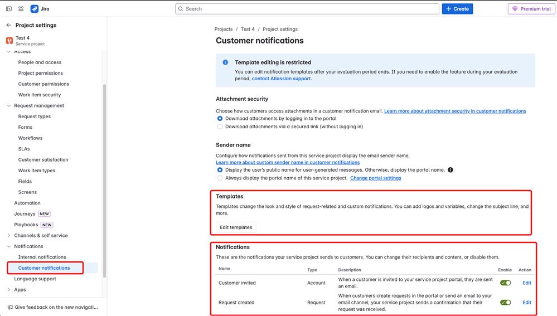Open Workflows settings
The width and height of the screenshot is (557, 316).
point(30,138)
